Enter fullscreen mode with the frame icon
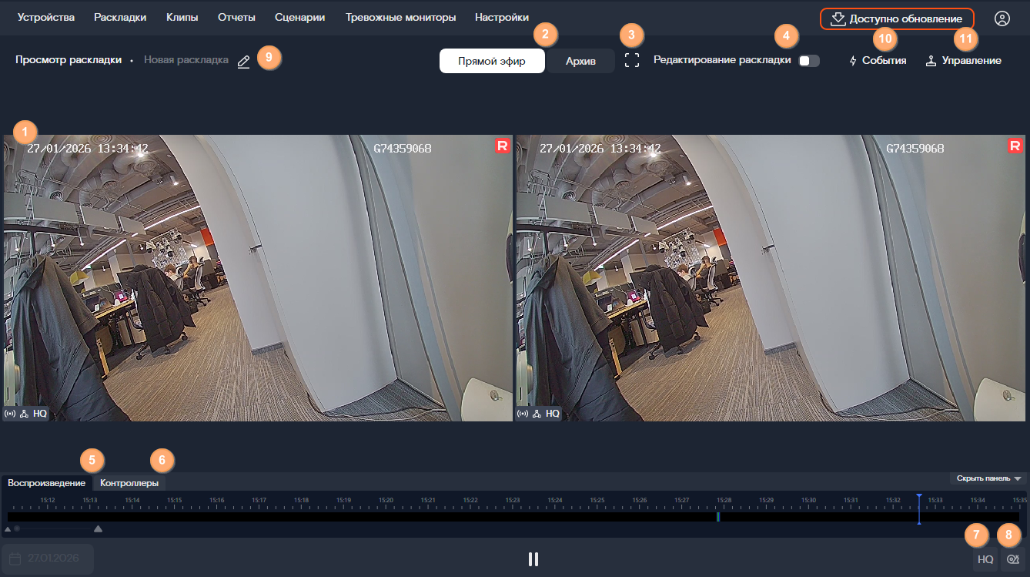The width and height of the screenshot is (1030, 577). pos(632,60)
